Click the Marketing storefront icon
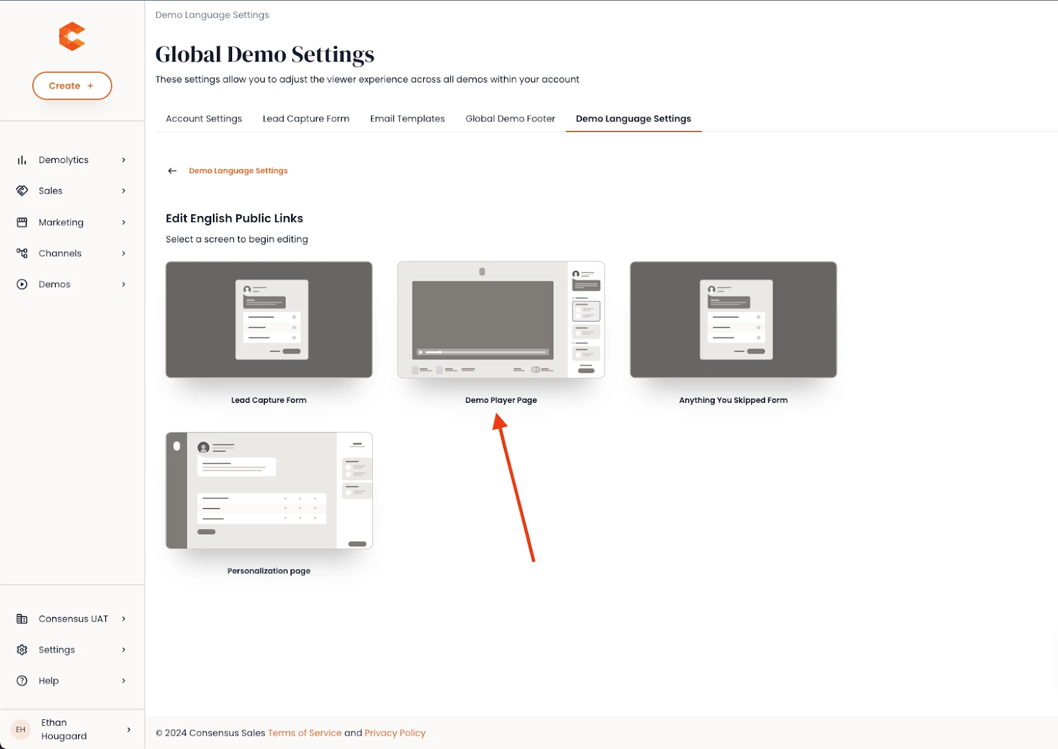This screenshot has height=749, width=1058. click(x=22, y=223)
